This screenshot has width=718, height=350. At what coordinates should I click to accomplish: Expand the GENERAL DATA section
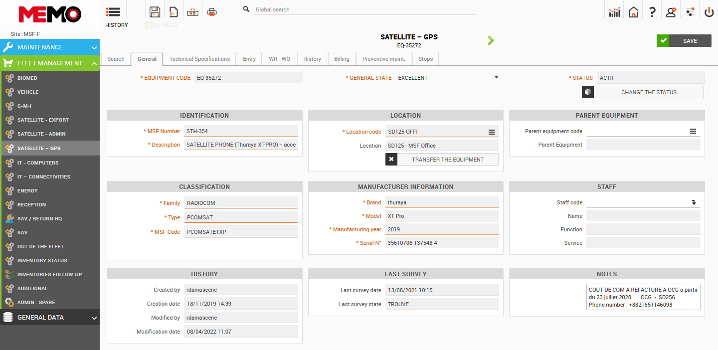click(50, 317)
